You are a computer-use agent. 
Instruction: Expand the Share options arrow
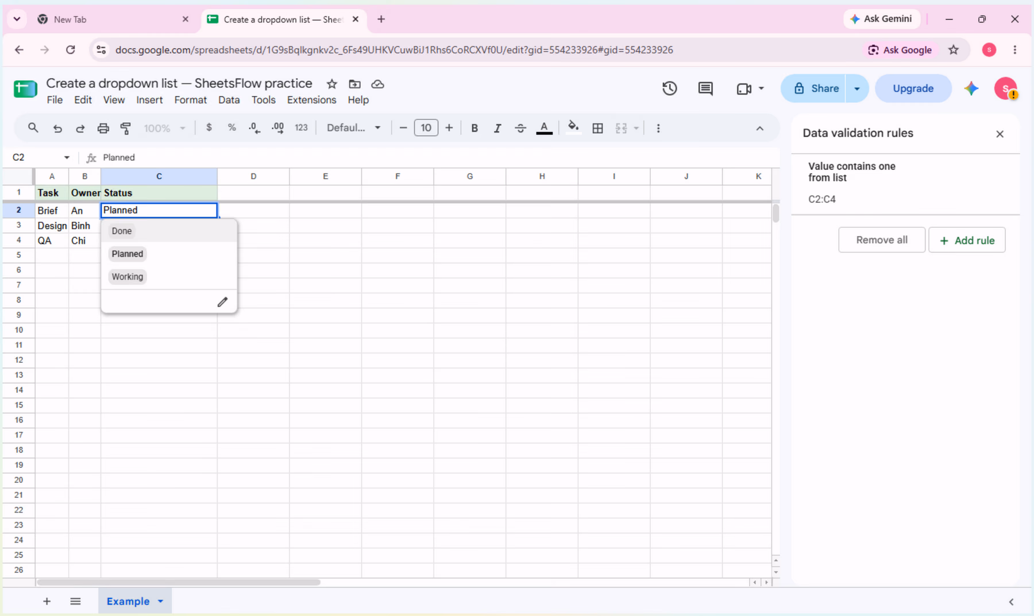tap(857, 88)
